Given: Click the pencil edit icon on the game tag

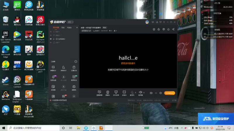Looking at the screenshot, I should pos(90,31).
